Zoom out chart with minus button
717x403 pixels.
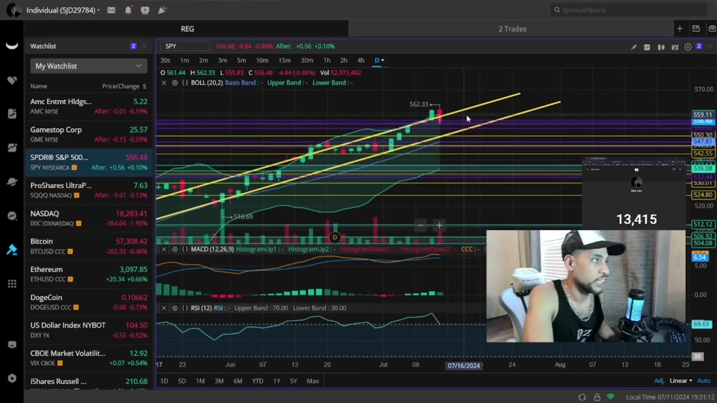coord(420,226)
